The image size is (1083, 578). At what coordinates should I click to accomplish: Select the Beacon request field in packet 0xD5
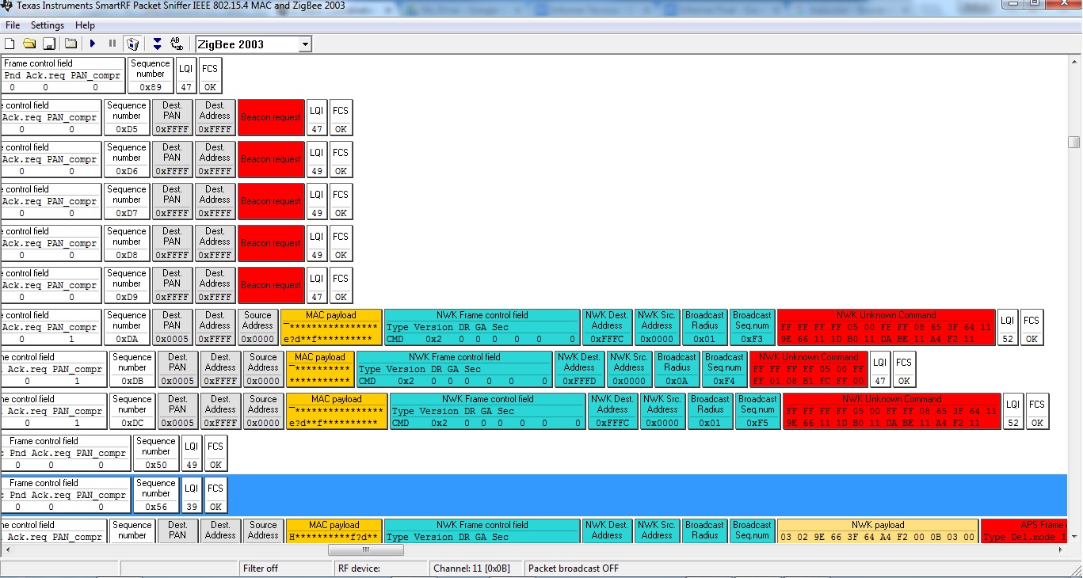[x=271, y=117]
